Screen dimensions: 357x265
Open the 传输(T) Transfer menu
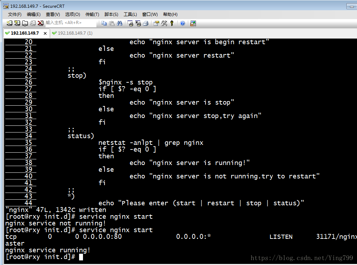(x=92, y=14)
